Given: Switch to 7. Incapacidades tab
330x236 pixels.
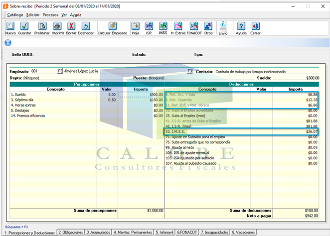Looking at the screenshot, I should [214, 232].
